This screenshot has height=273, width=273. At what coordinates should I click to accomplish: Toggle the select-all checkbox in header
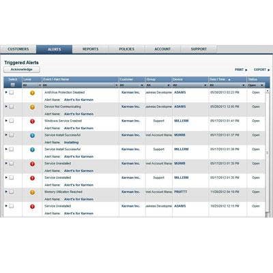click(x=13, y=85)
